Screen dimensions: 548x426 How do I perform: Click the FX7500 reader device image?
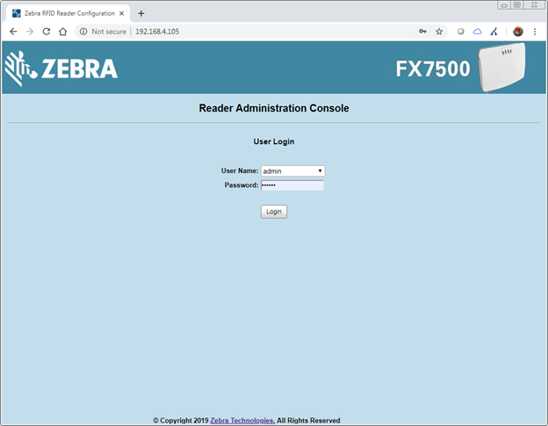[x=501, y=67]
